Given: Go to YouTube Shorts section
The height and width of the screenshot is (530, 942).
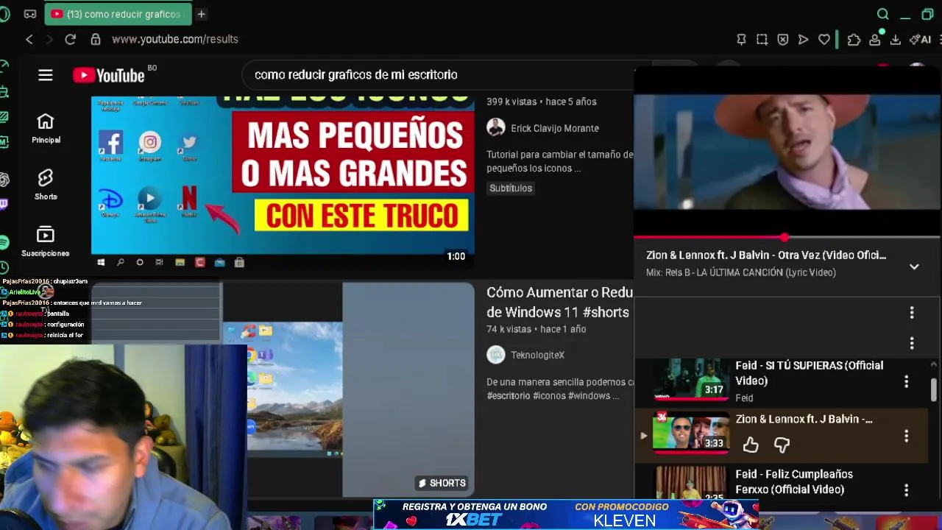Looking at the screenshot, I should [46, 185].
